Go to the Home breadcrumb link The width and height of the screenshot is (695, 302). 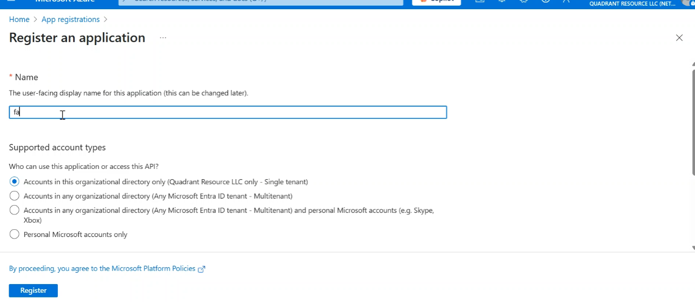pos(19,19)
